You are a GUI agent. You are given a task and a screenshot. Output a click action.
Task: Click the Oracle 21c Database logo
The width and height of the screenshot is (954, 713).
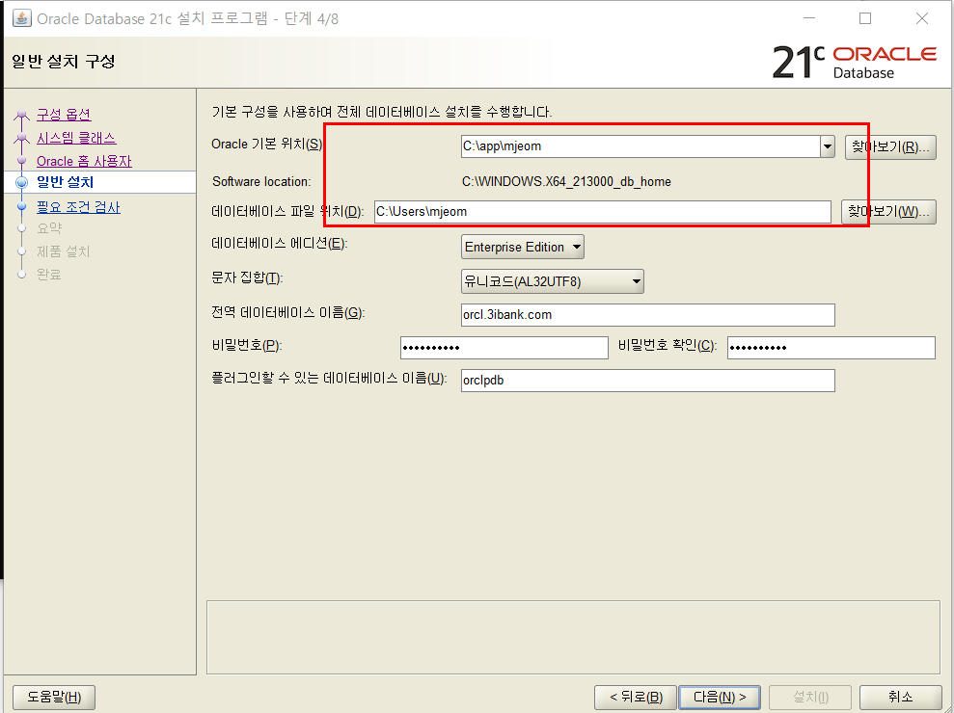pyautogui.click(x=855, y=62)
